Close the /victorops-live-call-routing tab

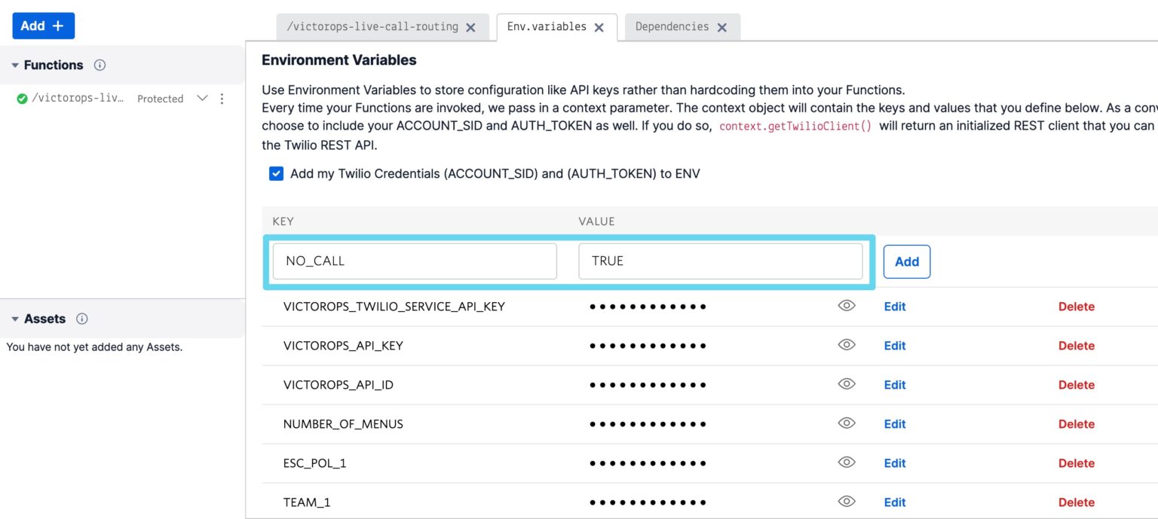pos(471,26)
